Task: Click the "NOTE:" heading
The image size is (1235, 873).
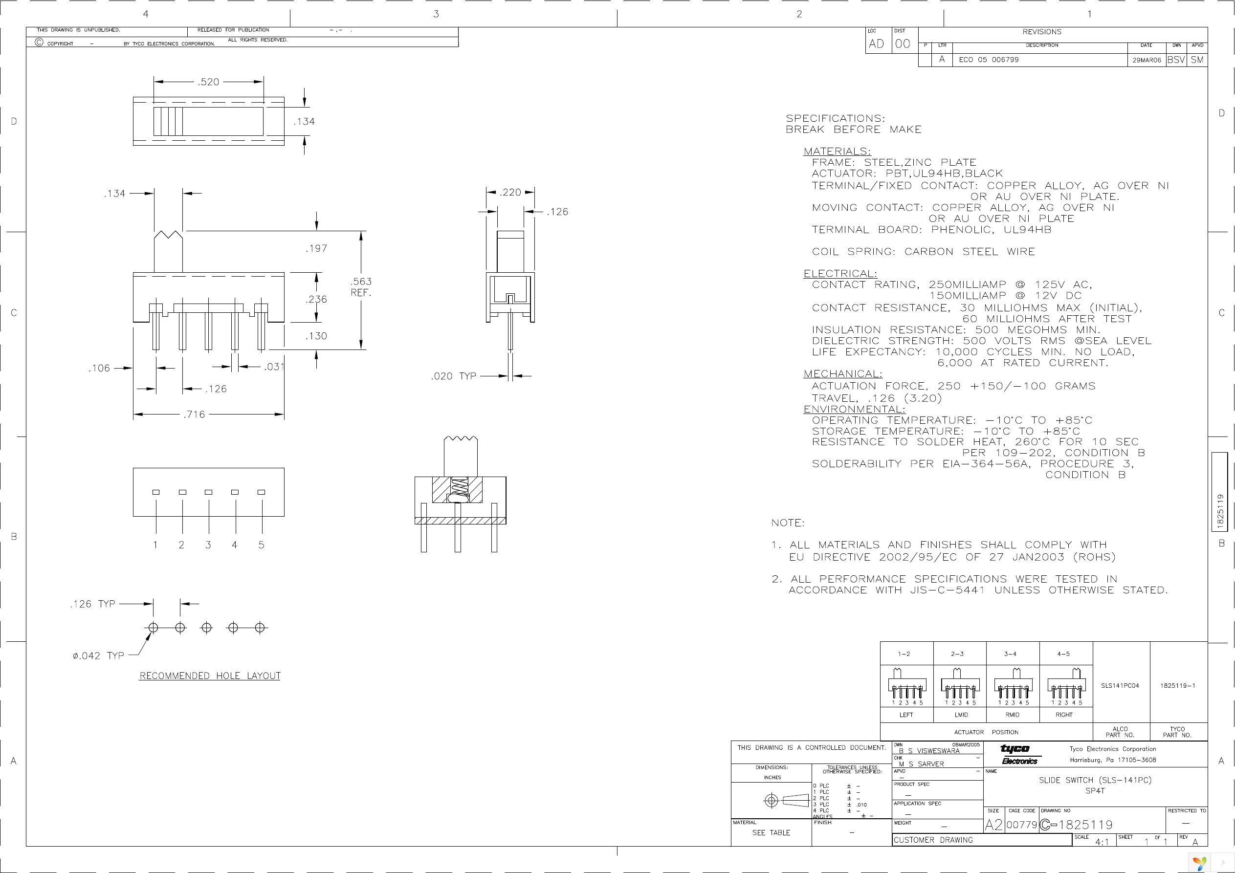Action: pos(788,524)
